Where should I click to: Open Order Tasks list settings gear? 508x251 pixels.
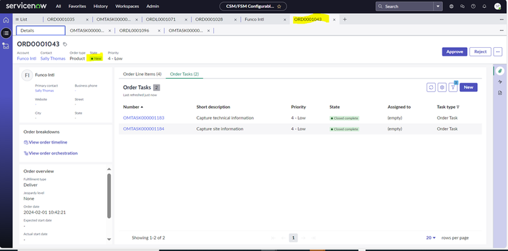(x=442, y=87)
